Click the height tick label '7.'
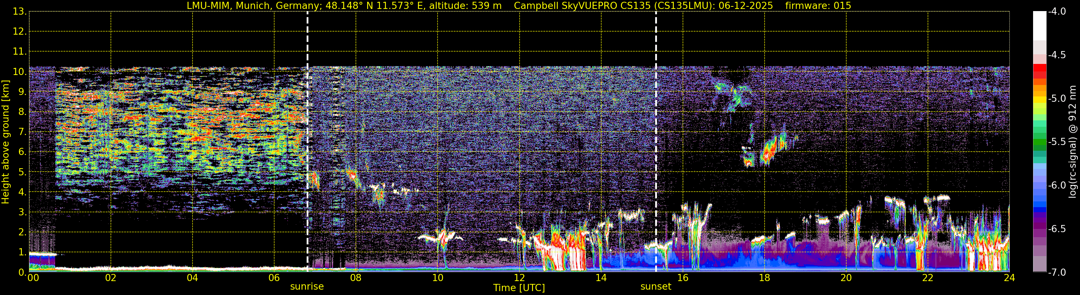The width and height of the screenshot is (1080, 295). click(22, 132)
